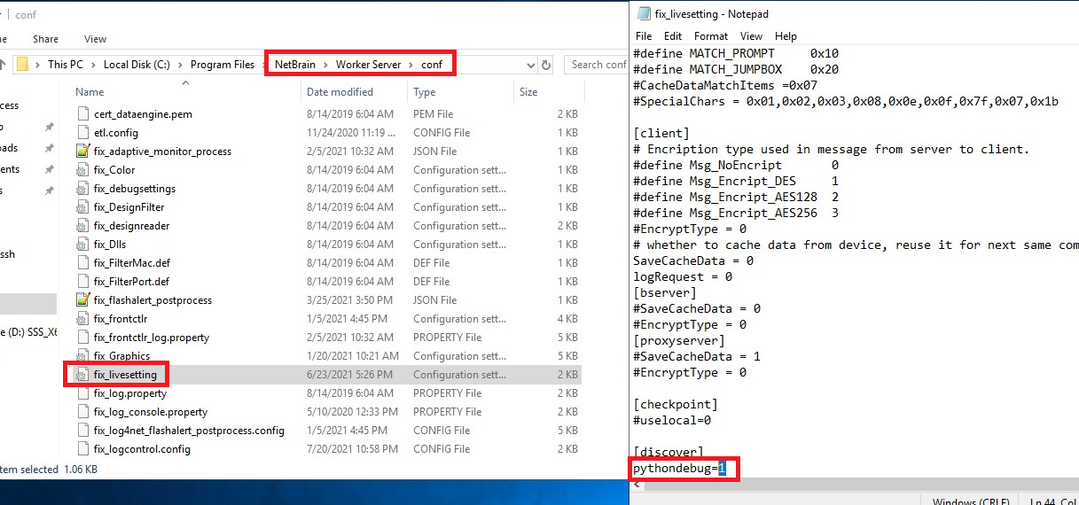Image resolution: width=1079 pixels, height=505 pixels.
Task: Click the fix_flashalert_postprocess JSON file icon
Action: [x=82, y=300]
